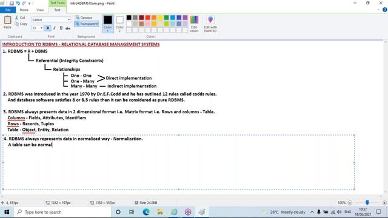The height and width of the screenshot is (218, 388).
Task: Open the clock and date display
Action: coord(363,212)
